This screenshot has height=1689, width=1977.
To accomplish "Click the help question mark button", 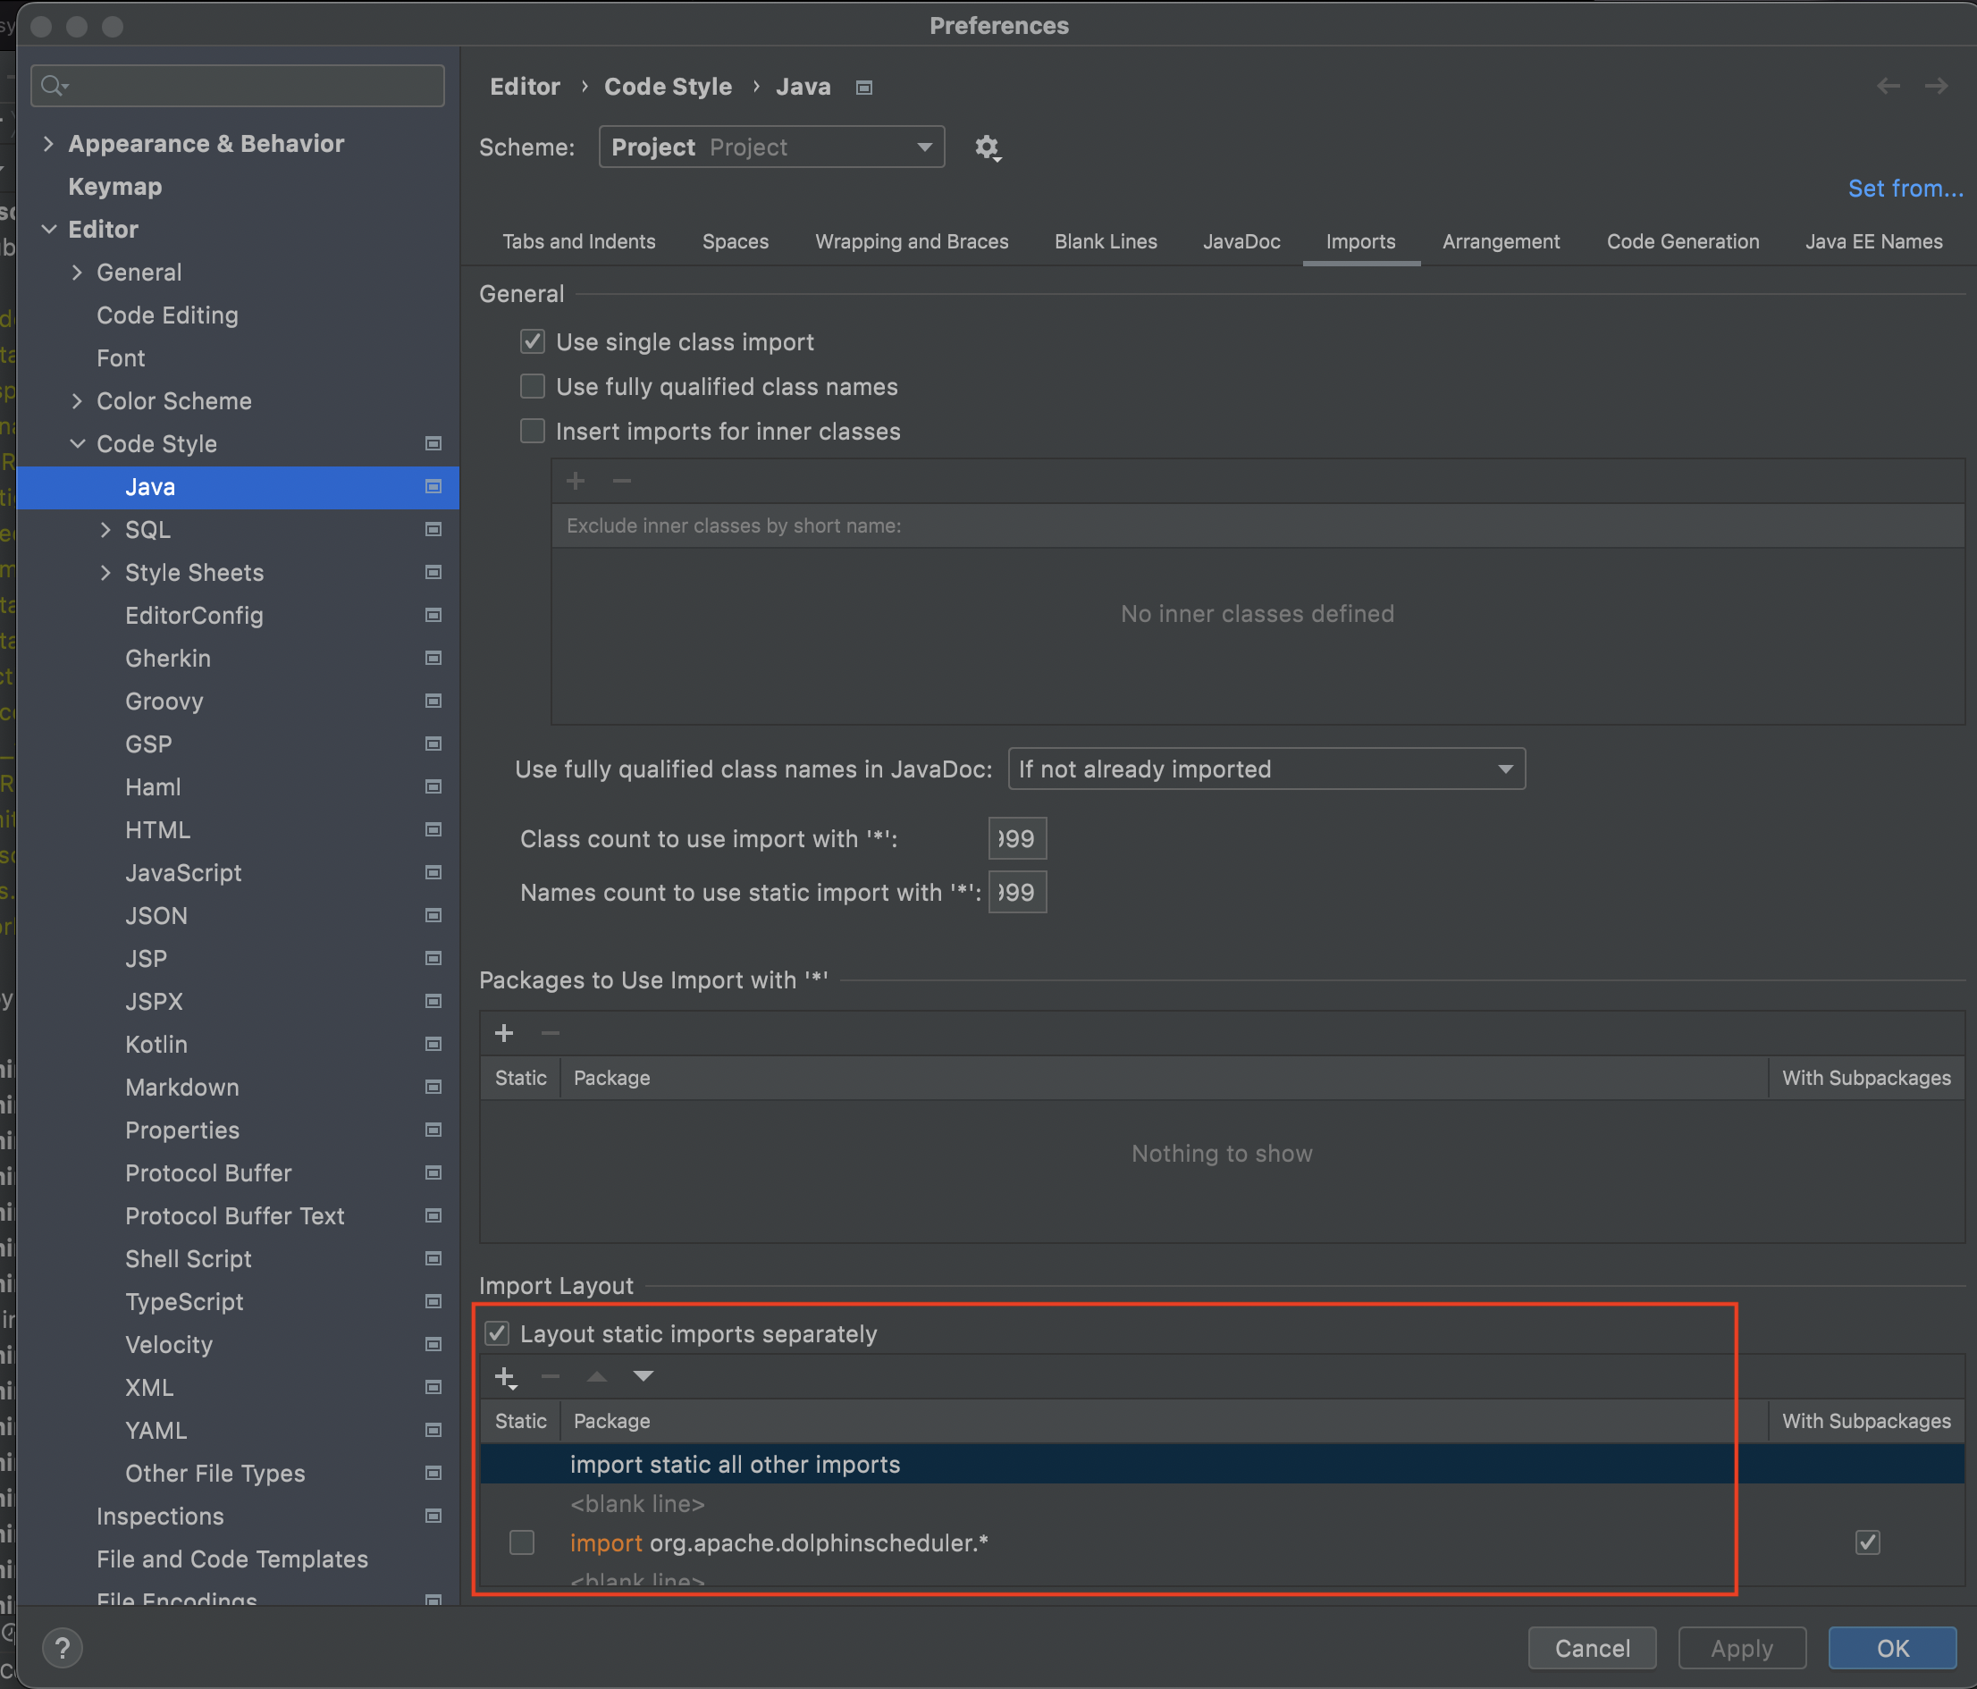I will (62, 1648).
